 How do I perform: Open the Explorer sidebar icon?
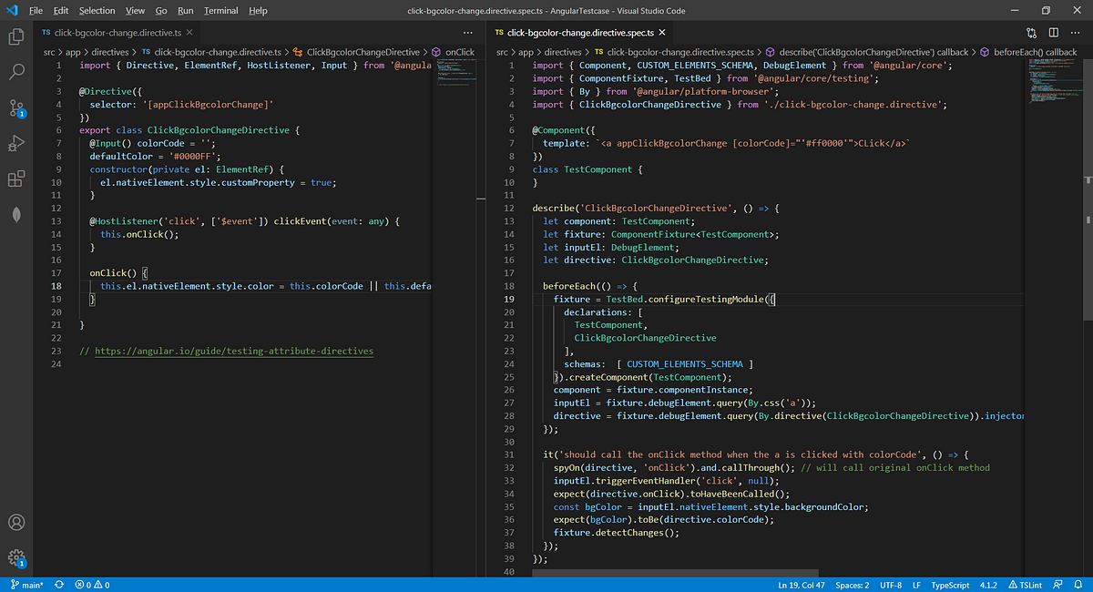point(15,36)
